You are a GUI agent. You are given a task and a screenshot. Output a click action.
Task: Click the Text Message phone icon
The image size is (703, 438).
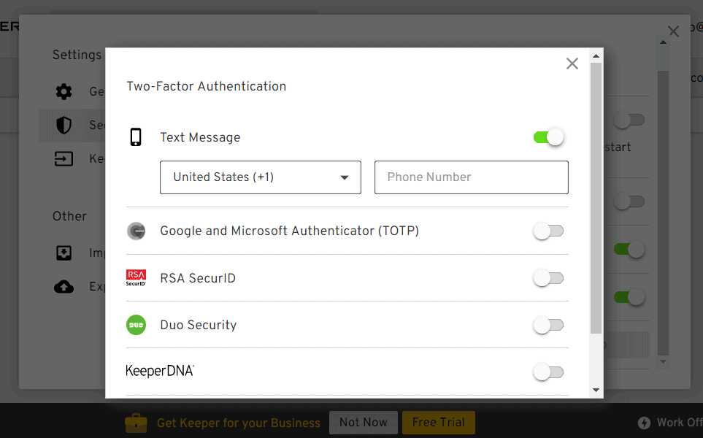(x=136, y=137)
